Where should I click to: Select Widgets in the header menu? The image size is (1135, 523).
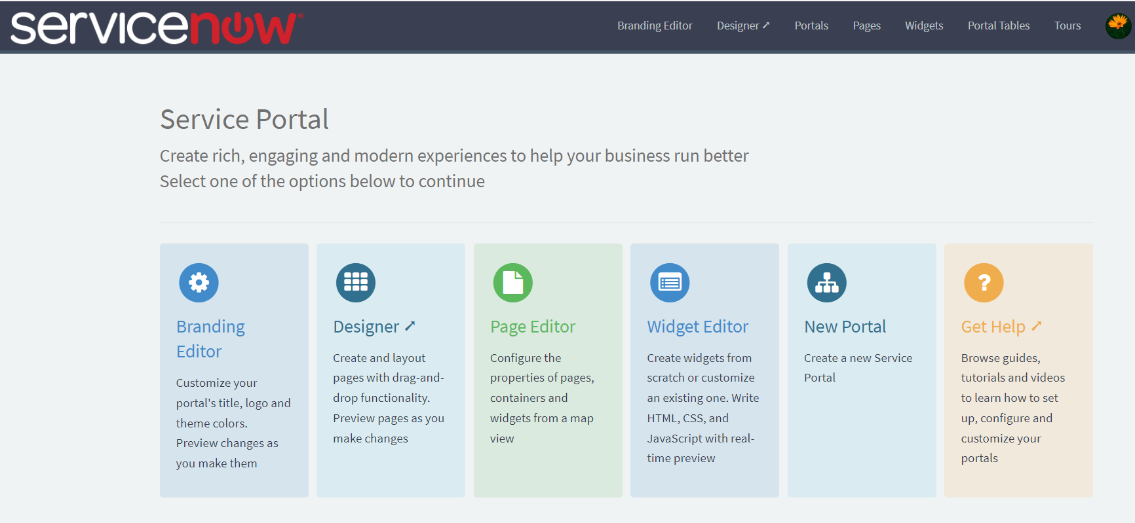pyautogui.click(x=923, y=26)
